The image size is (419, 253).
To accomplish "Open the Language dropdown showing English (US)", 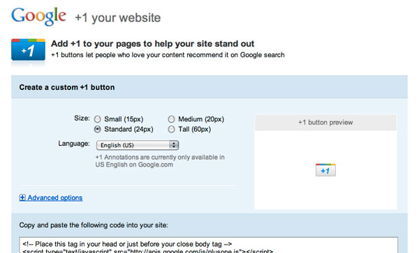I will (x=138, y=145).
